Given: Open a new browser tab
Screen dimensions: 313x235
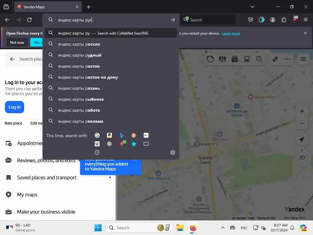Looking at the screenshot, I should click(x=88, y=7).
